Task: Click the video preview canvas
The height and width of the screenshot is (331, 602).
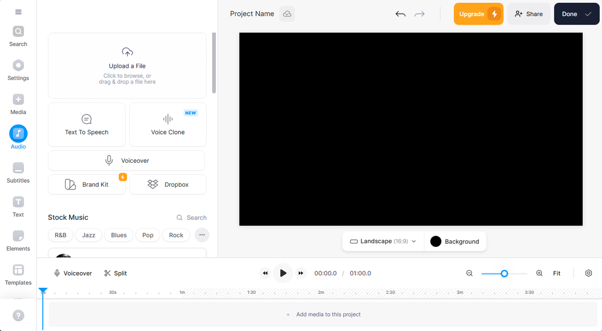Action: coord(411,129)
